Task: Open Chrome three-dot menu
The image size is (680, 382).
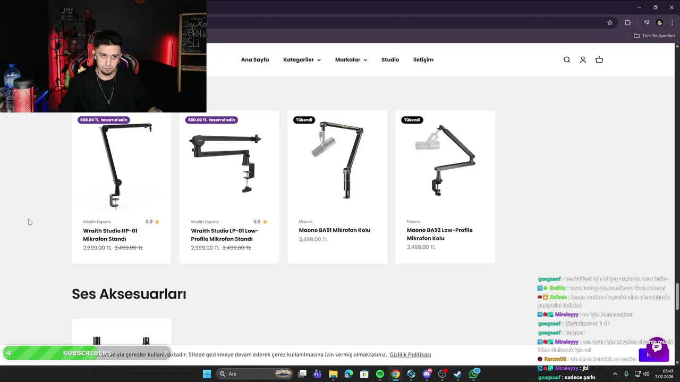Action: click(672, 22)
